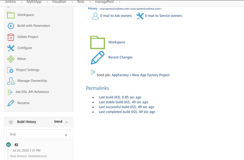Viewport: 244px width, 160px height.
Task: Click the Pool Deleted: MobileDevices text
Action: pos(28,156)
